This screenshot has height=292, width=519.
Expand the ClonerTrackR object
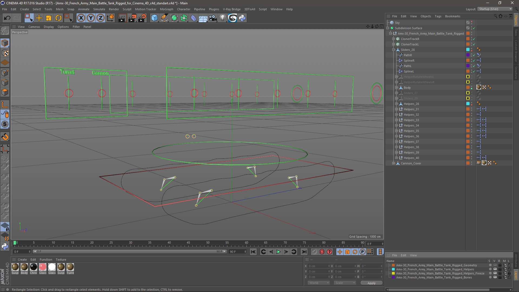394,39
